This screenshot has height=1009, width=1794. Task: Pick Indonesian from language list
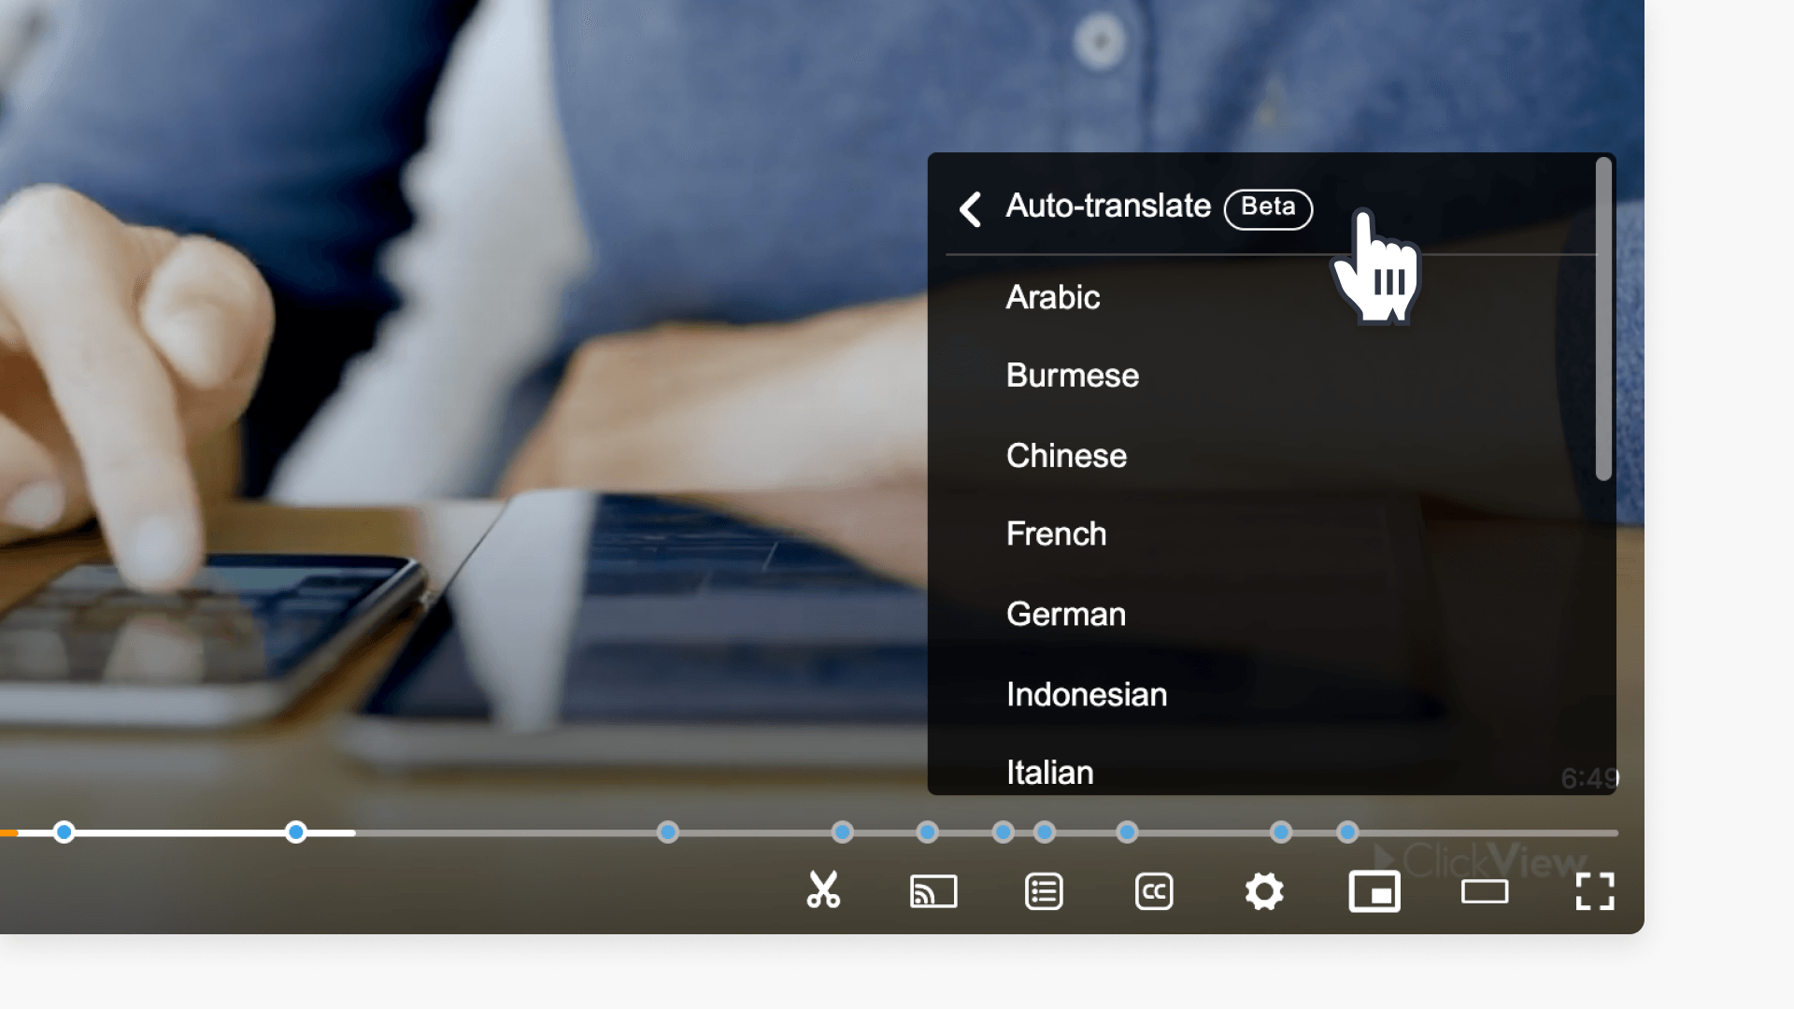click(x=1271, y=695)
